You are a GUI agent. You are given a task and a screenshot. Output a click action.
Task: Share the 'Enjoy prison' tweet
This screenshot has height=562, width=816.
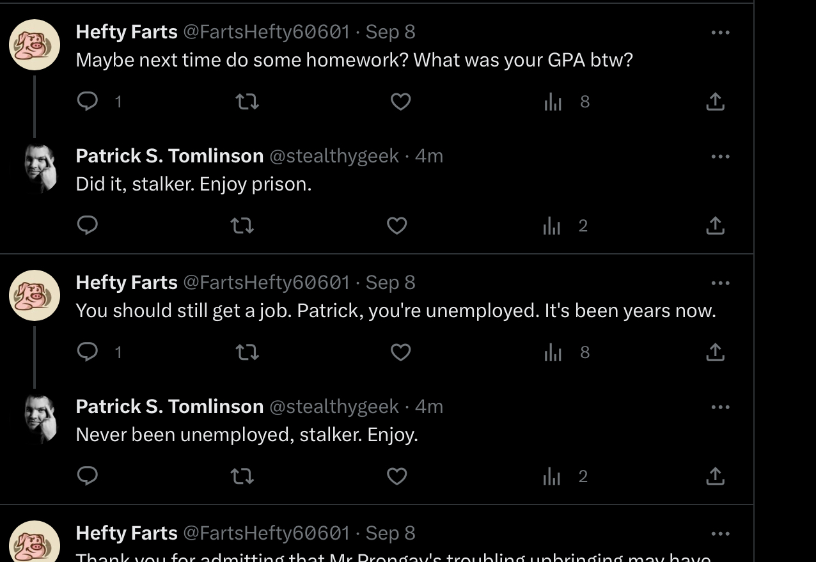[x=715, y=225]
